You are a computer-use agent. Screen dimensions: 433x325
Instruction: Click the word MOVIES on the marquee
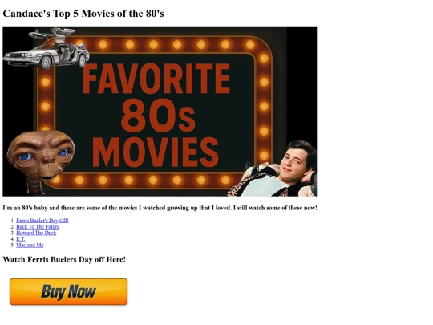(x=156, y=152)
